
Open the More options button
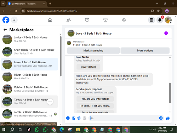pos(145,51)
